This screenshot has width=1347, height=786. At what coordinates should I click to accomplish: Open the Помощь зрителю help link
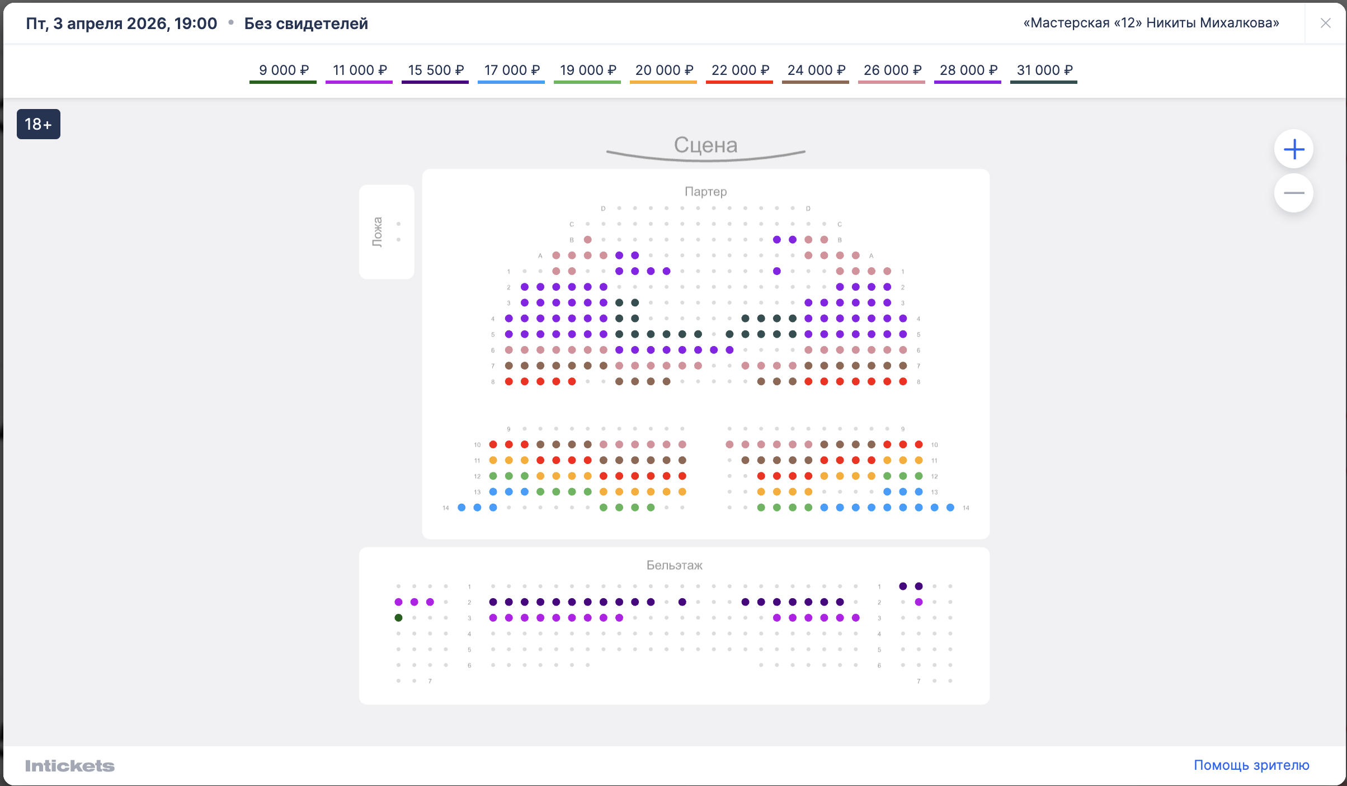pyautogui.click(x=1251, y=765)
